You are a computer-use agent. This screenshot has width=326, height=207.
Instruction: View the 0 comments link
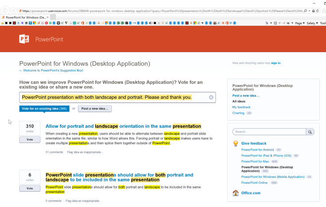tap(54, 201)
